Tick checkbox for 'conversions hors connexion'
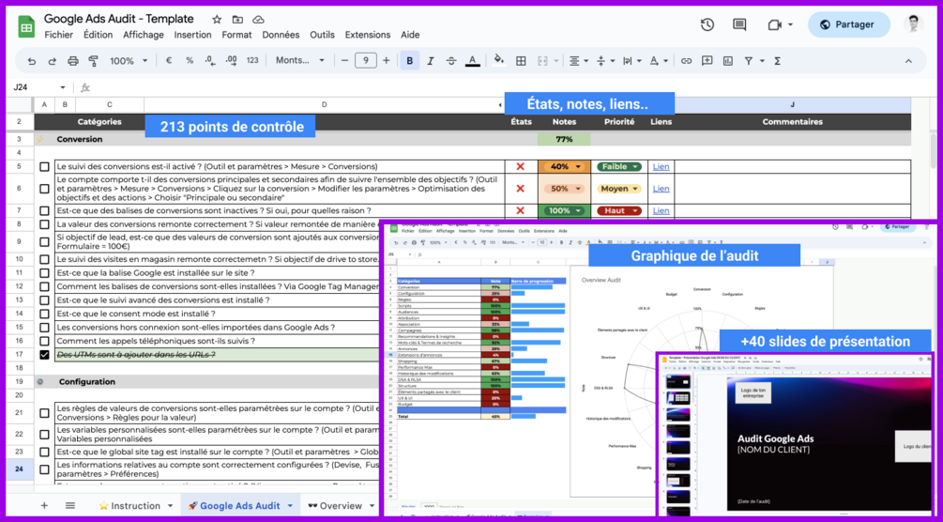This screenshot has width=943, height=522. [44, 328]
